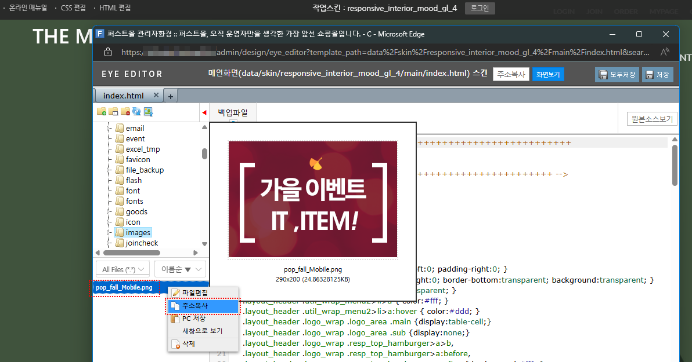Click the image upload icon
The width and height of the screenshot is (692, 362).
tap(148, 111)
